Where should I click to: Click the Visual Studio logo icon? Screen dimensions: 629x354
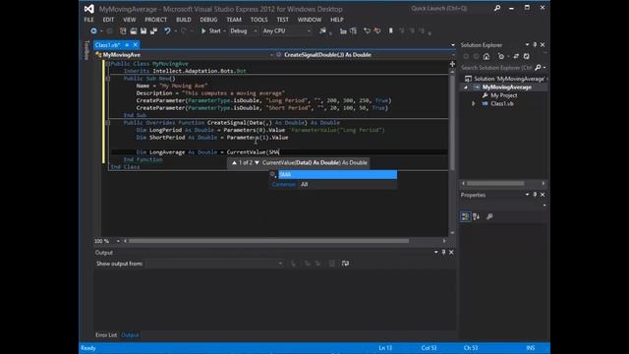click(x=89, y=9)
